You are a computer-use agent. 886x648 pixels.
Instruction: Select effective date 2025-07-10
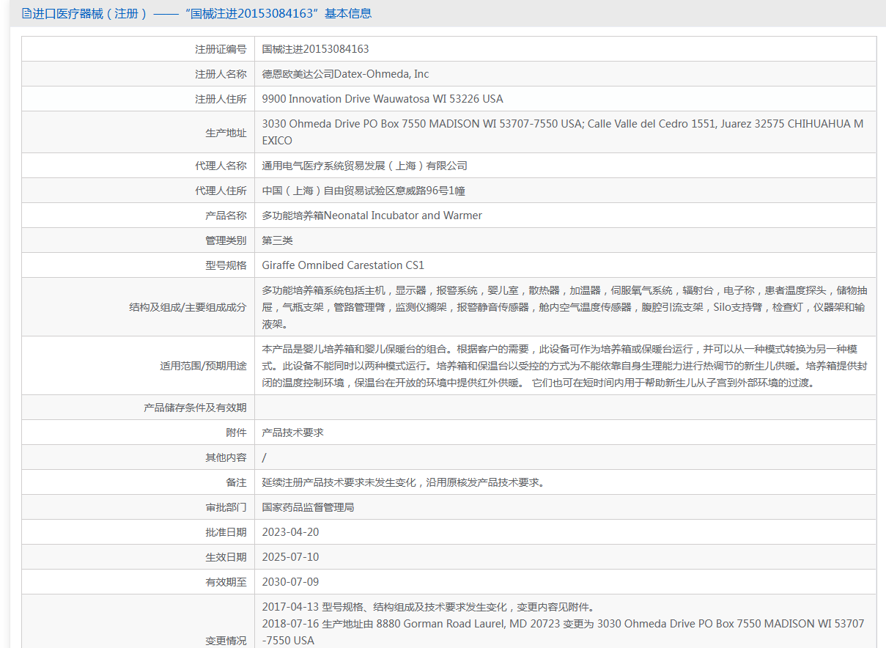pyautogui.click(x=291, y=557)
